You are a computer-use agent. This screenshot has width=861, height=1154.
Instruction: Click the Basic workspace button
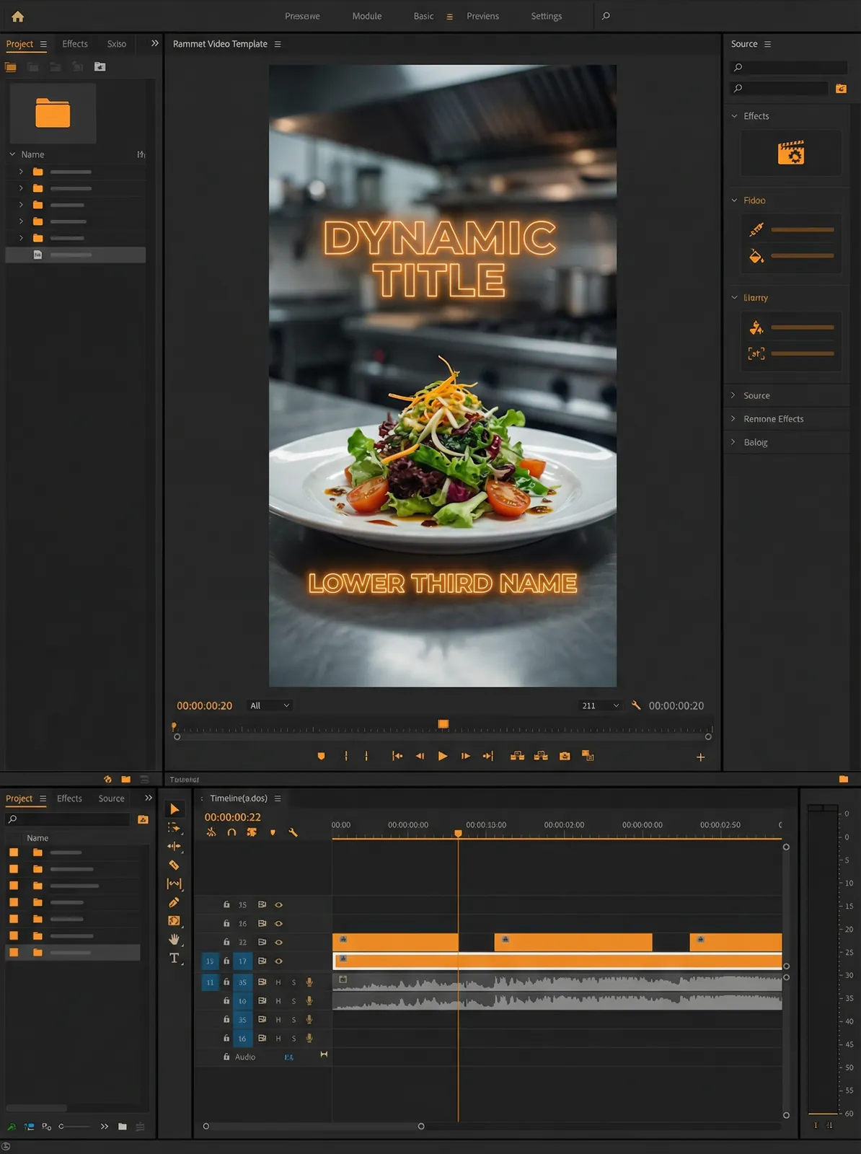[x=423, y=16]
